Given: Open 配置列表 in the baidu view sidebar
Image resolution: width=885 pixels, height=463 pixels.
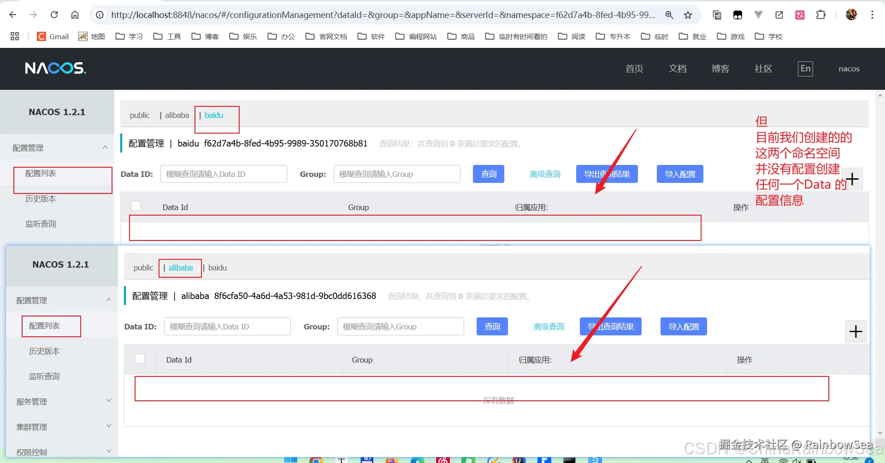Looking at the screenshot, I should tap(41, 173).
